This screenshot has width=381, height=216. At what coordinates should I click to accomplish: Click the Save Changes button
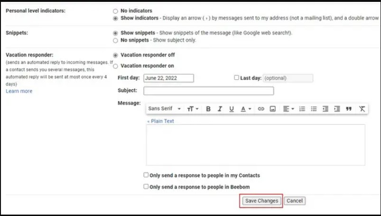coord(261,201)
